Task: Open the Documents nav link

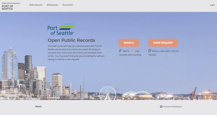Action: (x=68, y=5)
